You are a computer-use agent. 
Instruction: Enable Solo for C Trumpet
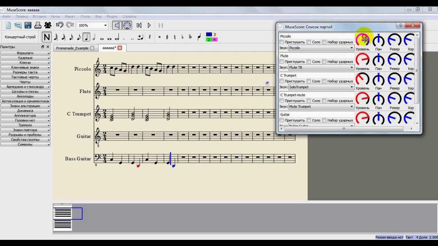[x=309, y=81]
